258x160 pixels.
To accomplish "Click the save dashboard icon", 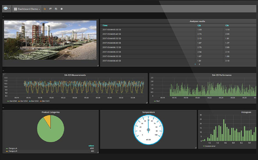I will 56,9.
